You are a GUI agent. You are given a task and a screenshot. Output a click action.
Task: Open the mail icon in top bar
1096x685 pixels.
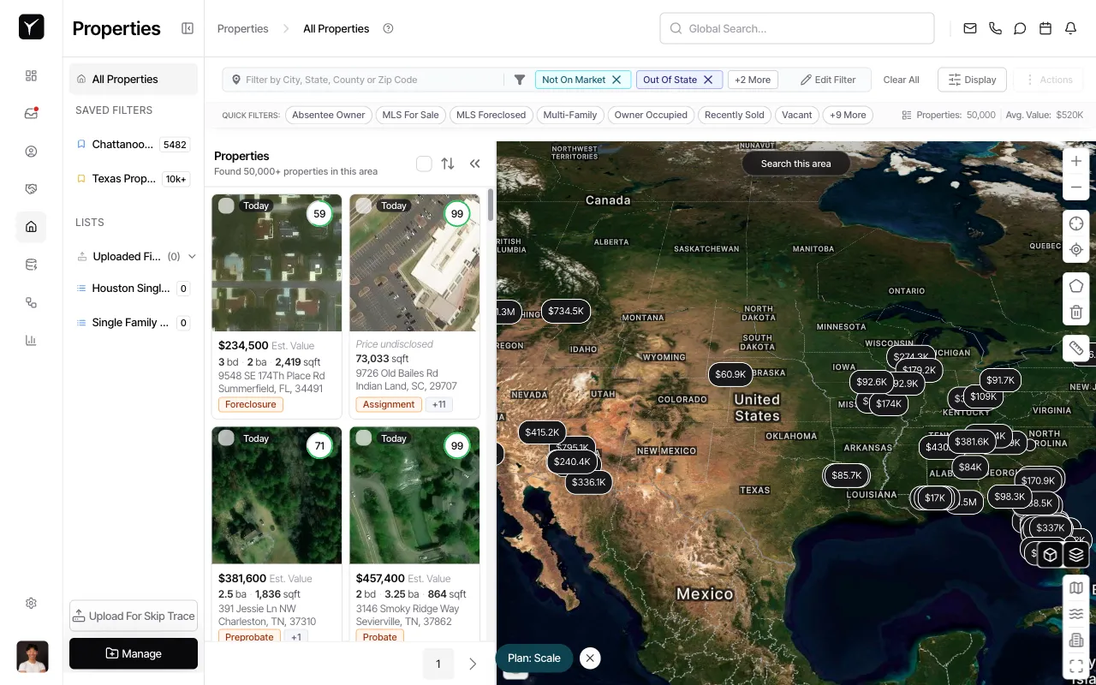pyautogui.click(x=970, y=28)
